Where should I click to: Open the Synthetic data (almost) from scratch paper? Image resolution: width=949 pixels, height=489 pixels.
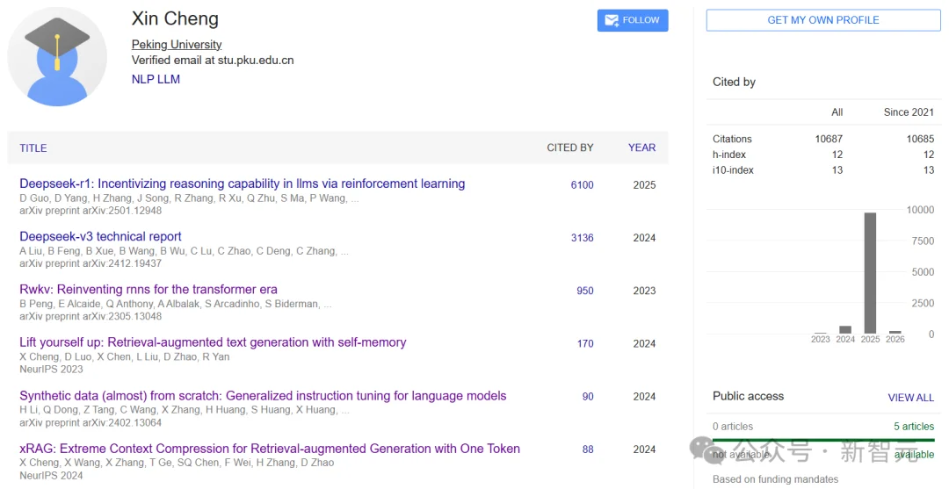click(x=263, y=396)
